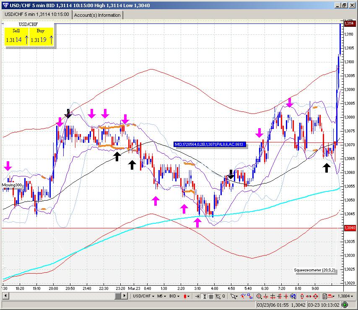Expand the BID price type dropdown

coord(175,296)
